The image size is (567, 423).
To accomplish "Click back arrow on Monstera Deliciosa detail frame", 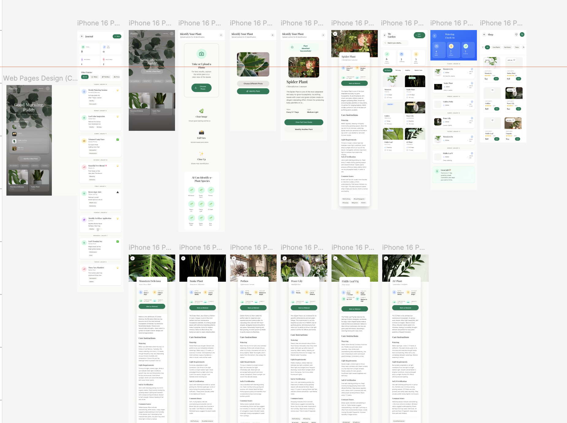I will pyautogui.click(x=132, y=258).
